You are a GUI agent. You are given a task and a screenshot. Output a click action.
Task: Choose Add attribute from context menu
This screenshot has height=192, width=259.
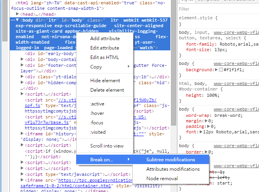(105, 39)
